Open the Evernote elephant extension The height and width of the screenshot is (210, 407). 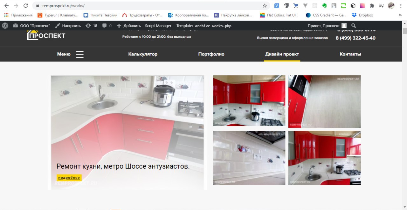324,6
